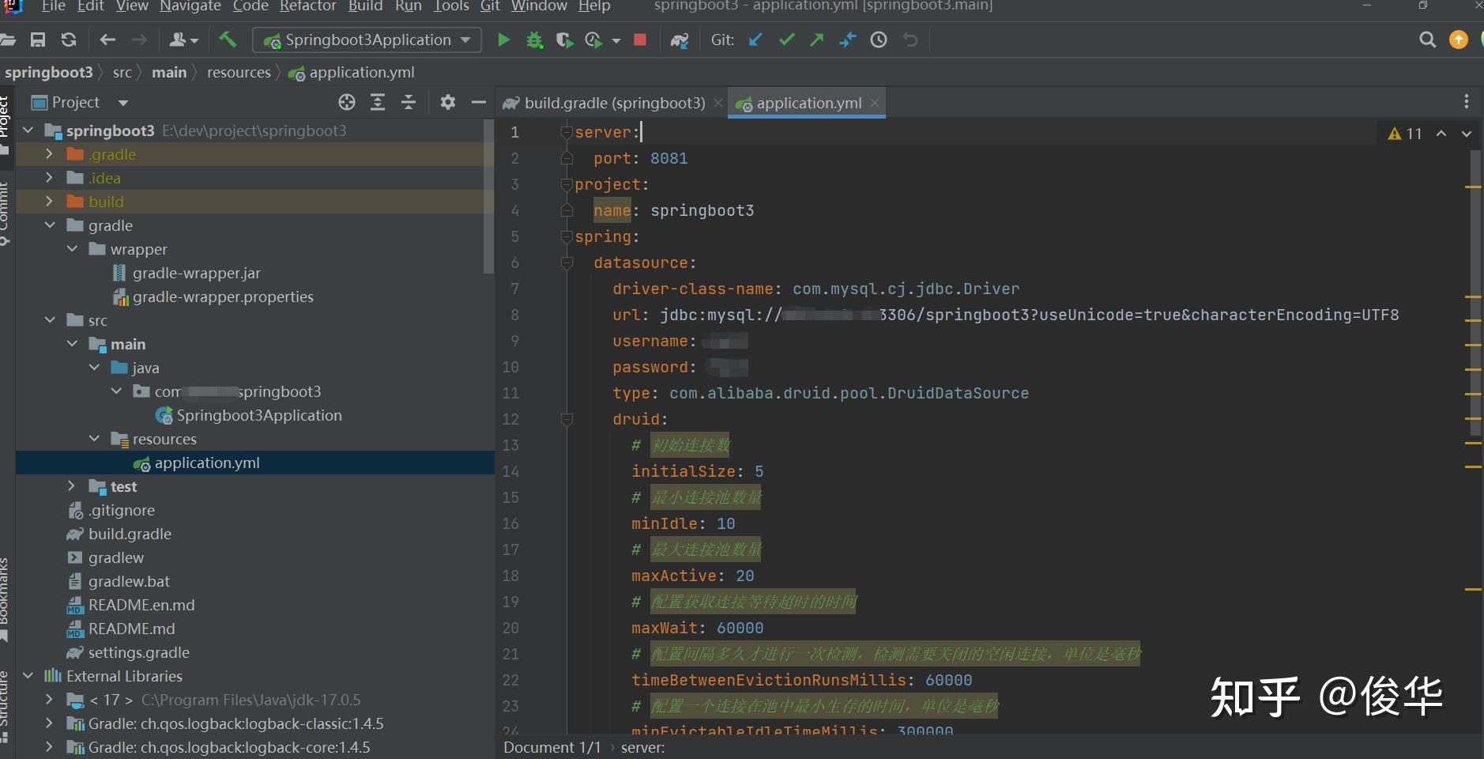The image size is (1484, 759).
Task: Open Project panel options gear
Action: [448, 102]
